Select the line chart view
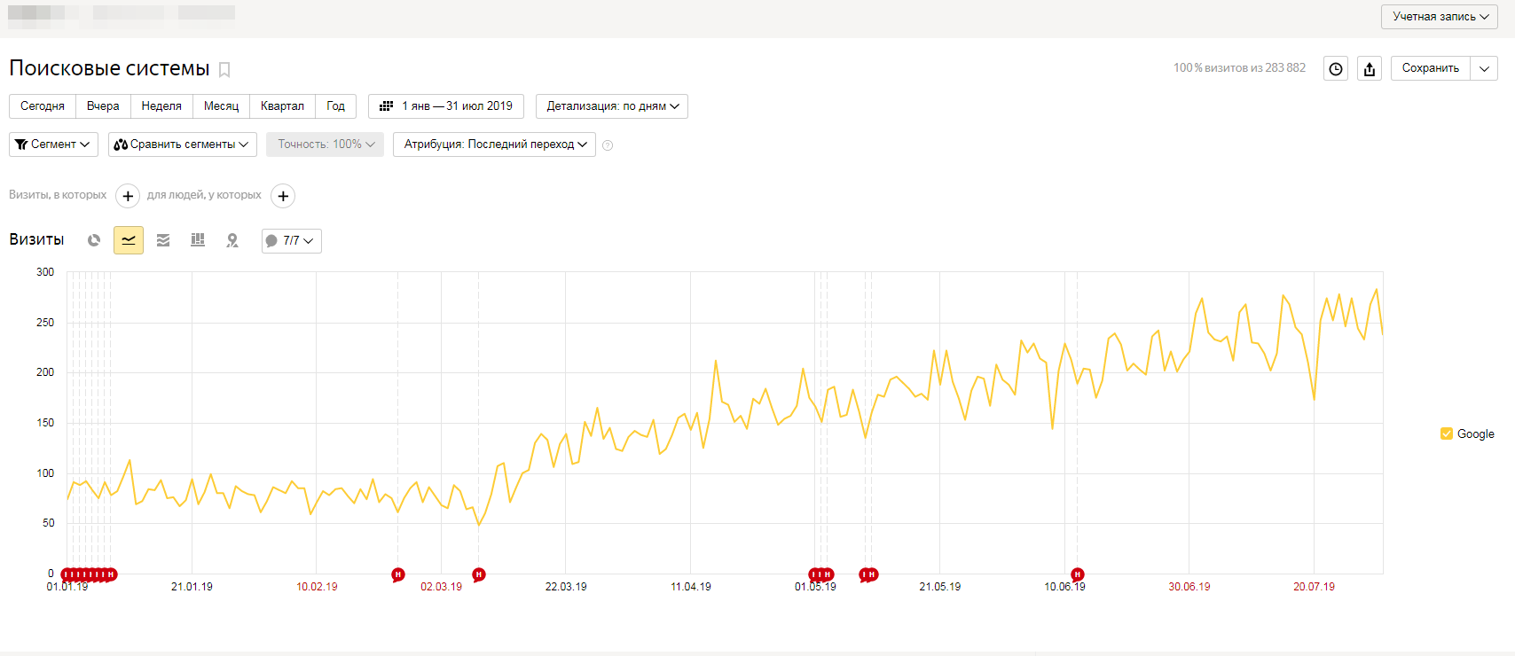Image resolution: width=1515 pixels, height=656 pixels. (129, 240)
